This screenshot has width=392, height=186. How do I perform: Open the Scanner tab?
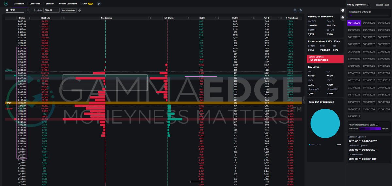pos(50,3)
